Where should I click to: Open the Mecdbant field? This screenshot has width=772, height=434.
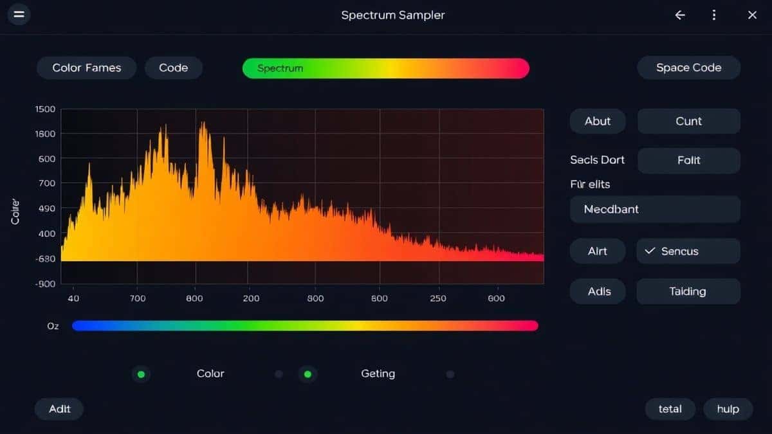click(x=655, y=209)
